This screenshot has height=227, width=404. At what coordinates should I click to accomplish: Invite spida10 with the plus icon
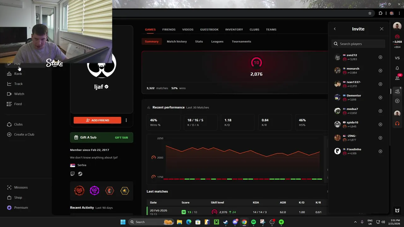(x=380, y=125)
